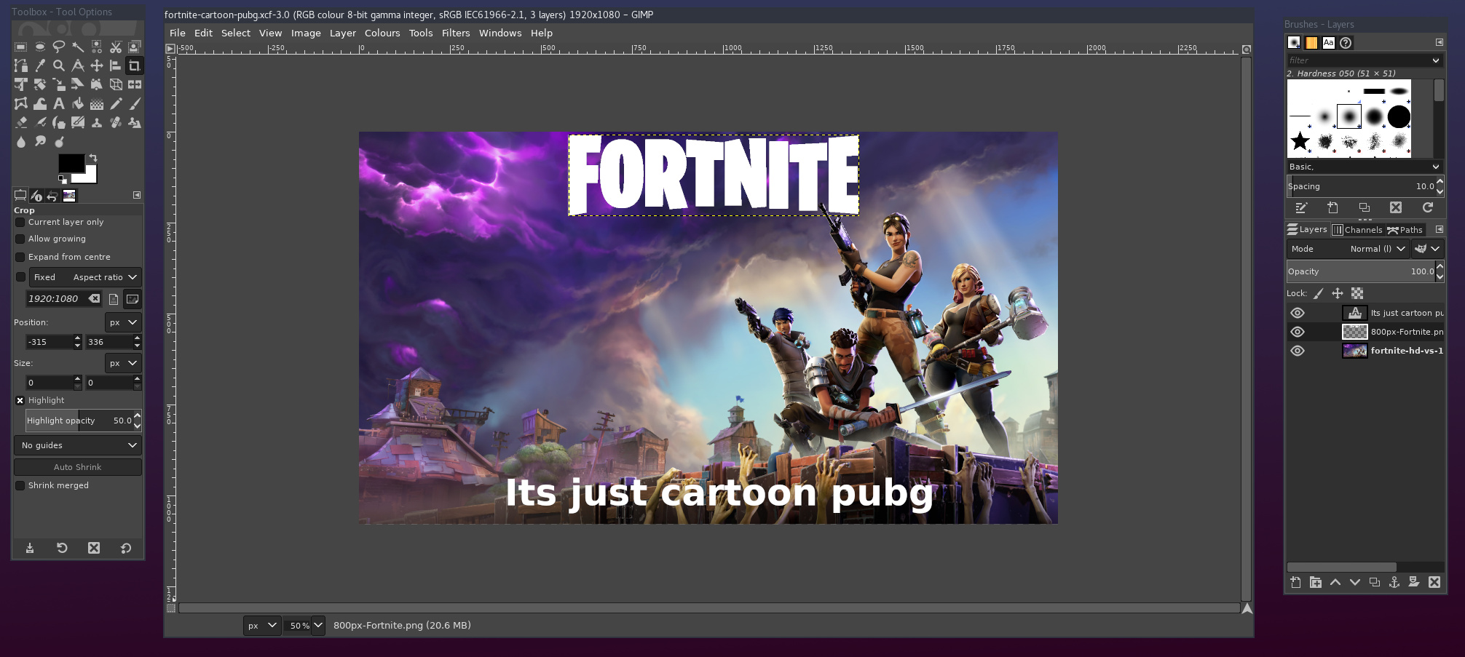Select the Crop tool
The width and height of the screenshot is (1465, 657).
(135, 66)
